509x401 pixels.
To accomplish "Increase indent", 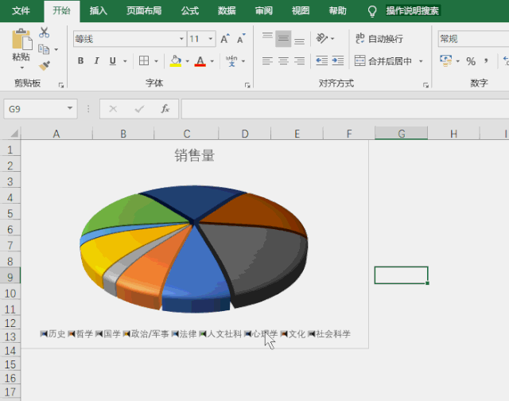I will coord(338,61).
